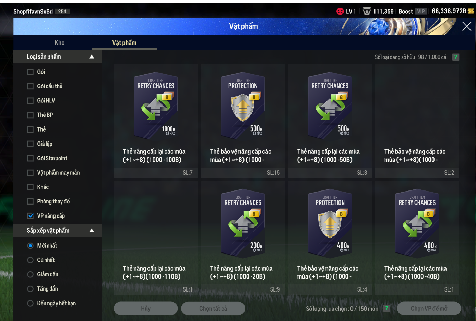Uncheck the VP nâng cấp filter
This screenshot has height=321, width=476.
coord(31,216)
